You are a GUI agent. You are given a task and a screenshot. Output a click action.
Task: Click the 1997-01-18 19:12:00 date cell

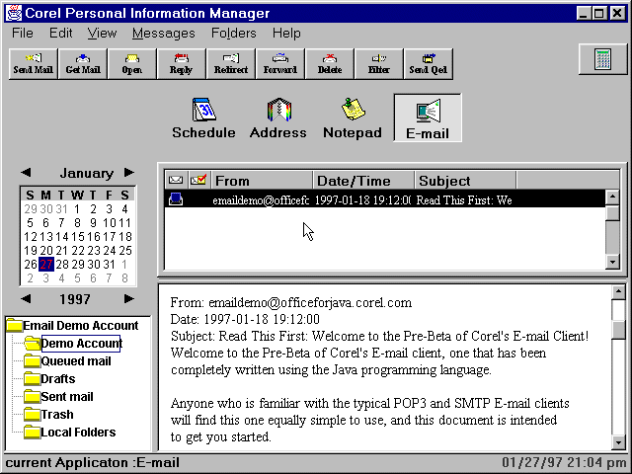point(362,199)
